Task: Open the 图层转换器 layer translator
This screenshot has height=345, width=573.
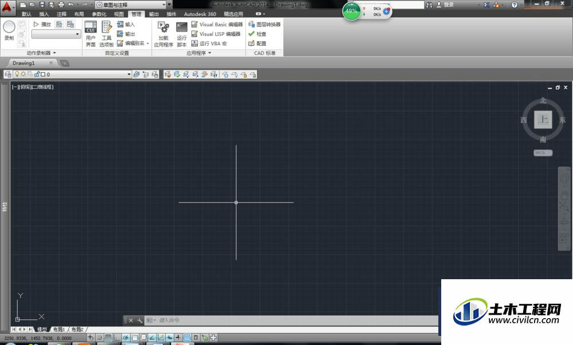Action: [265, 25]
